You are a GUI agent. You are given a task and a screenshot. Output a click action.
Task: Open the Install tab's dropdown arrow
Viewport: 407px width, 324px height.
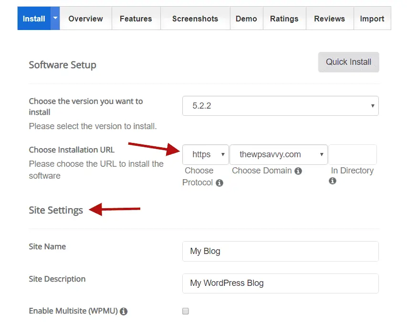click(55, 19)
